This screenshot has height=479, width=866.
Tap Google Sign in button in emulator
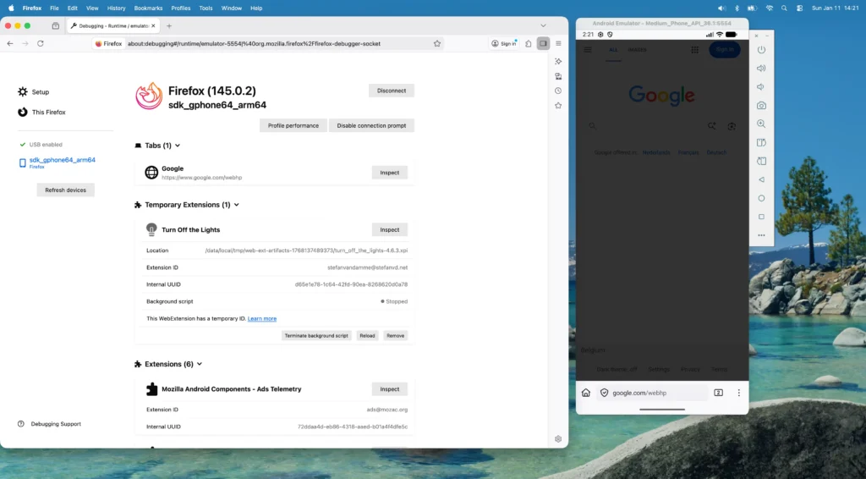coord(725,50)
